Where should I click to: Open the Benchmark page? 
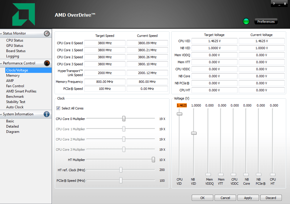click(15, 97)
